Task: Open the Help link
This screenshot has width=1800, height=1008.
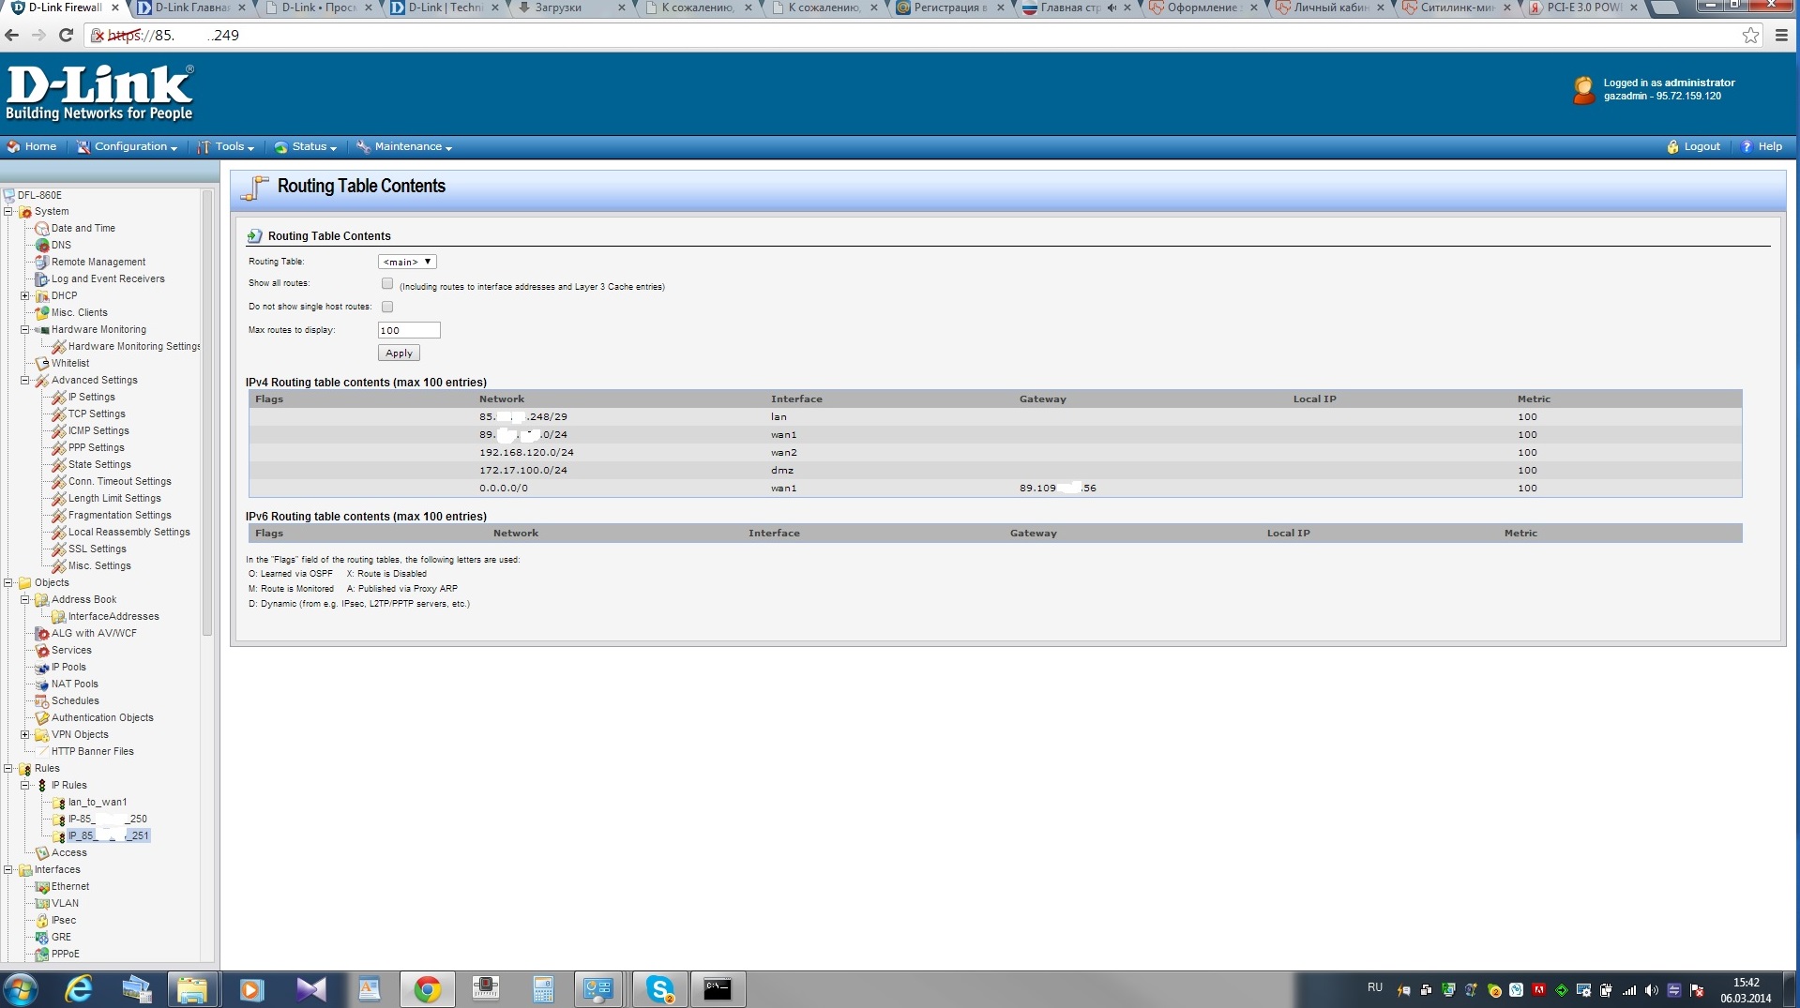Action: 1762,147
